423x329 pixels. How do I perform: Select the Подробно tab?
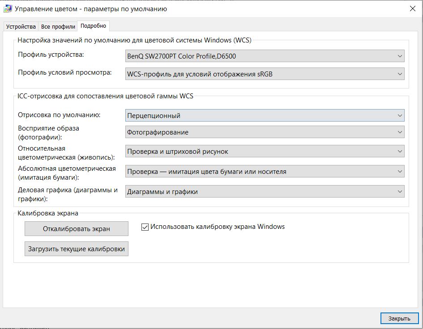(x=93, y=26)
